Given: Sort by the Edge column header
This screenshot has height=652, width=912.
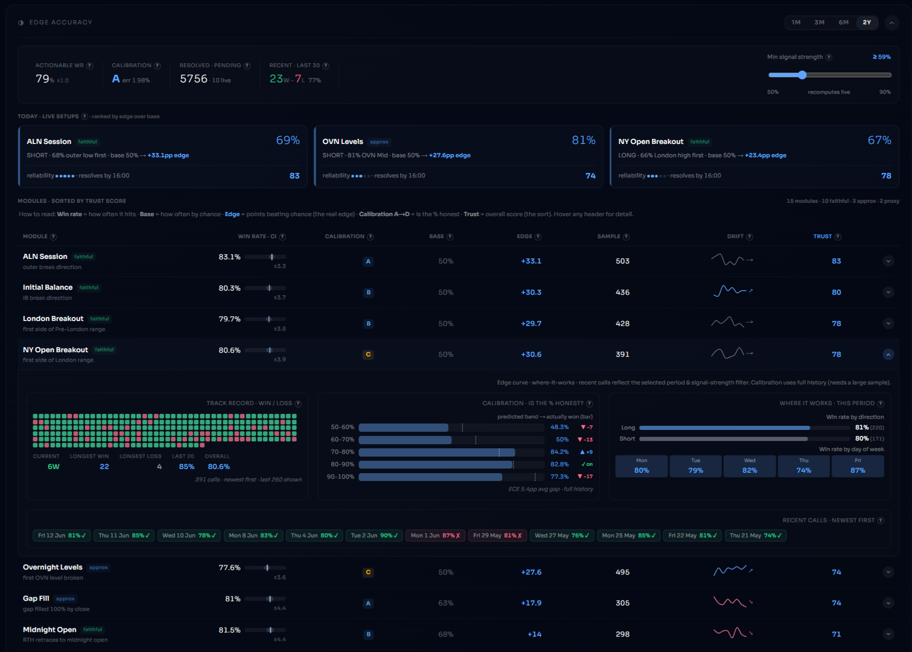Looking at the screenshot, I should pyautogui.click(x=525, y=237).
